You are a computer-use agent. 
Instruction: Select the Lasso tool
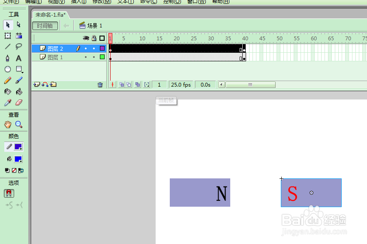click(19, 46)
